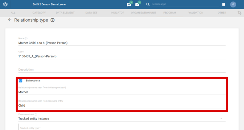Select the PROGRAM tab
Viewport: 244px width, 130px height.
[170, 13]
